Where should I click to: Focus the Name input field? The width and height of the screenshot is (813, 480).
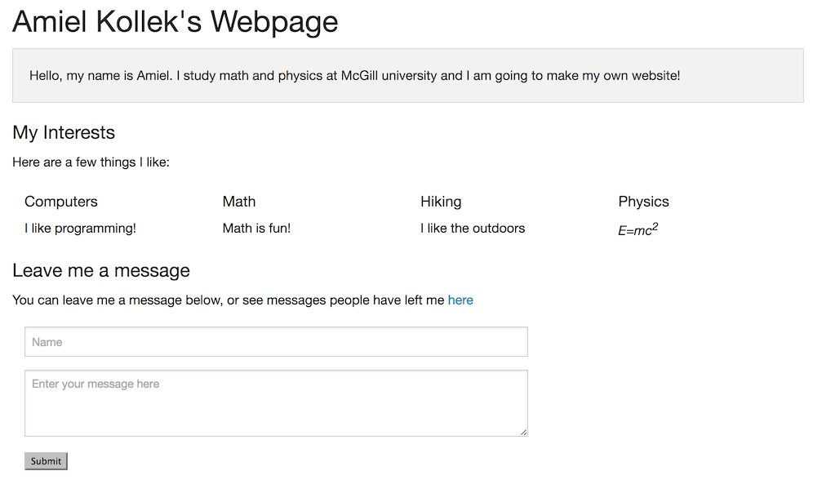click(276, 342)
